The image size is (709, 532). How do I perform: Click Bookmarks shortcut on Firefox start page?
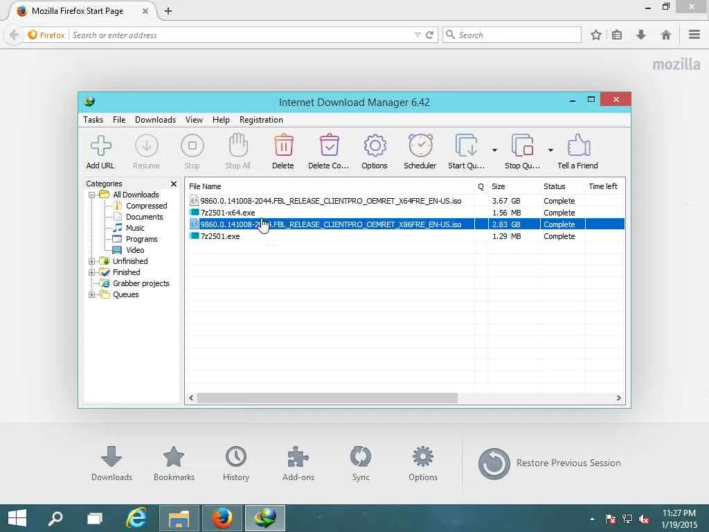click(x=174, y=463)
